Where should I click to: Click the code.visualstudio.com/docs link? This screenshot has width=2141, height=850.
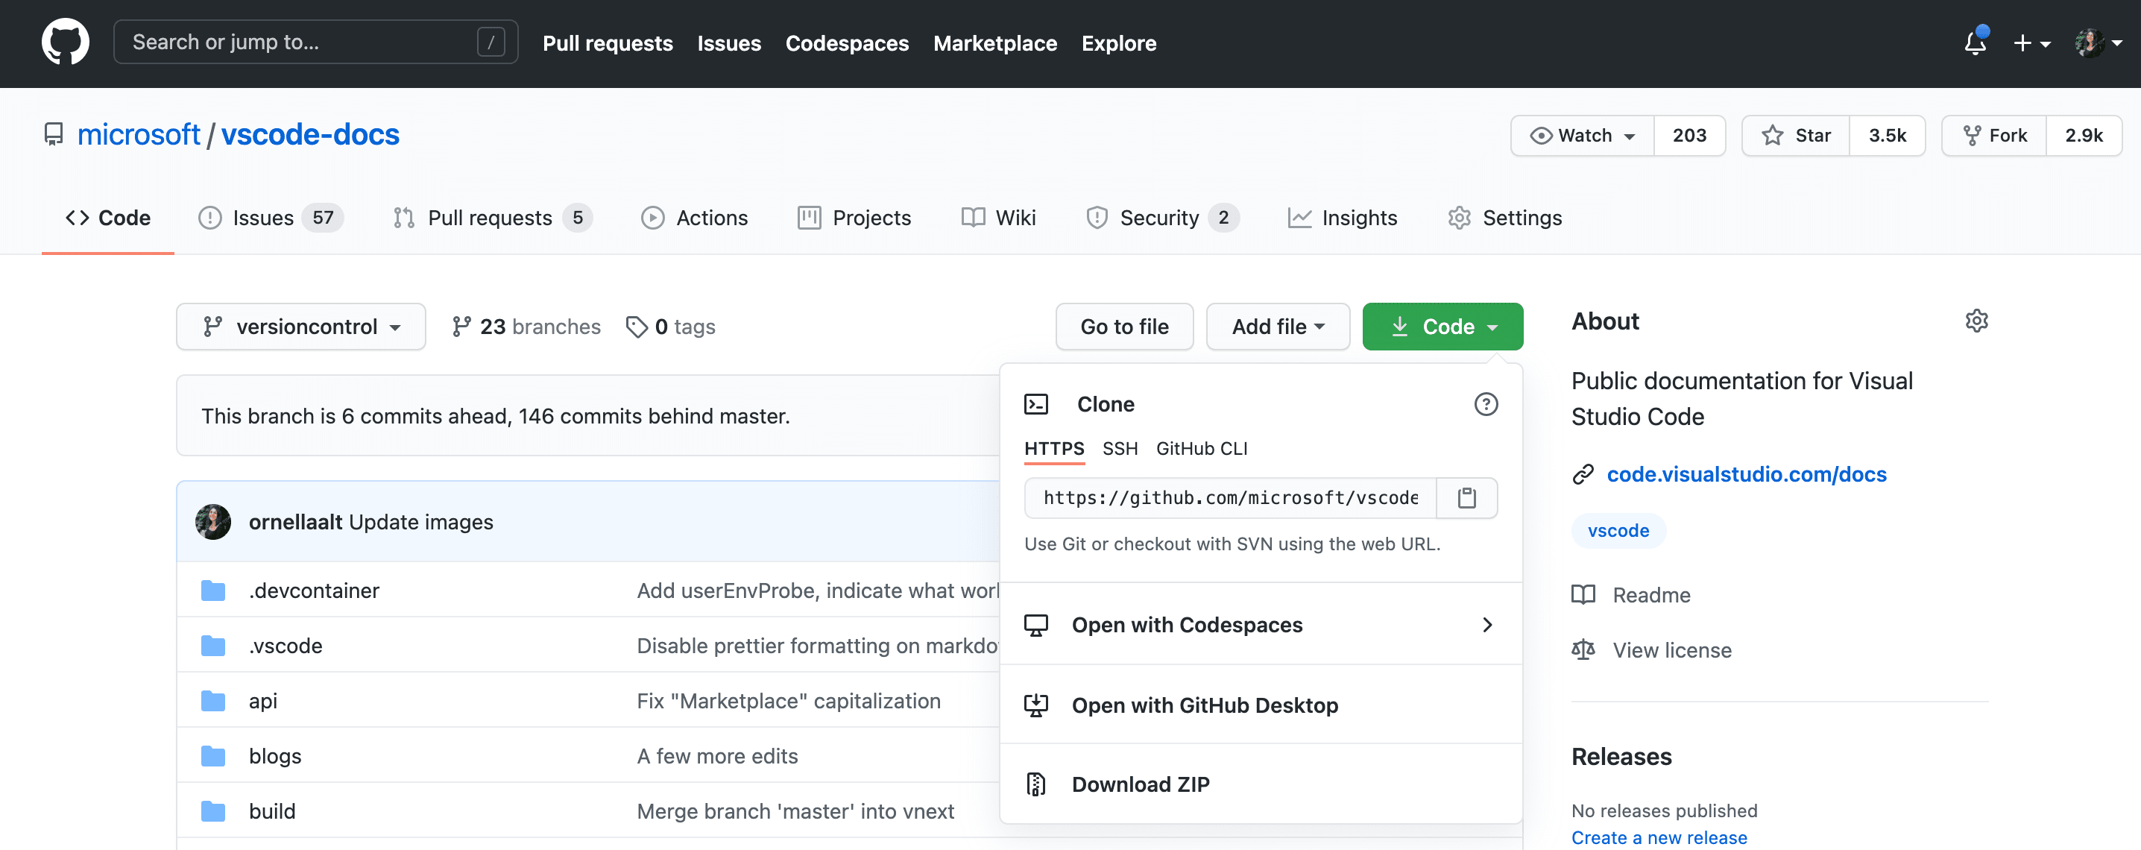click(x=1747, y=473)
